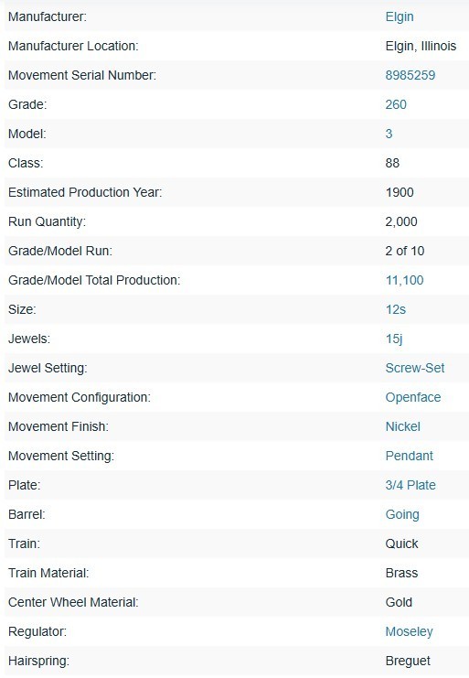Select the Gold center wheel value
The width and height of the screenshot is (469, 678).
point(399,602)
